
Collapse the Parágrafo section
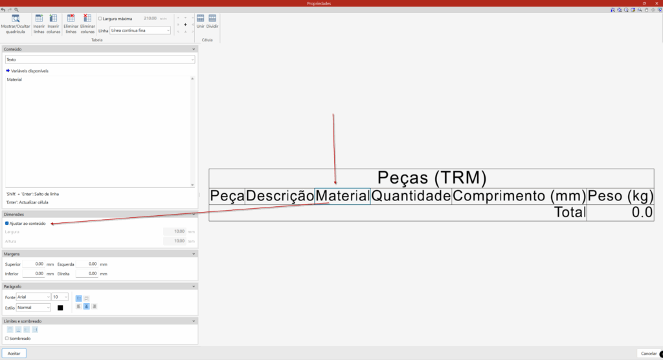[194, 286]
